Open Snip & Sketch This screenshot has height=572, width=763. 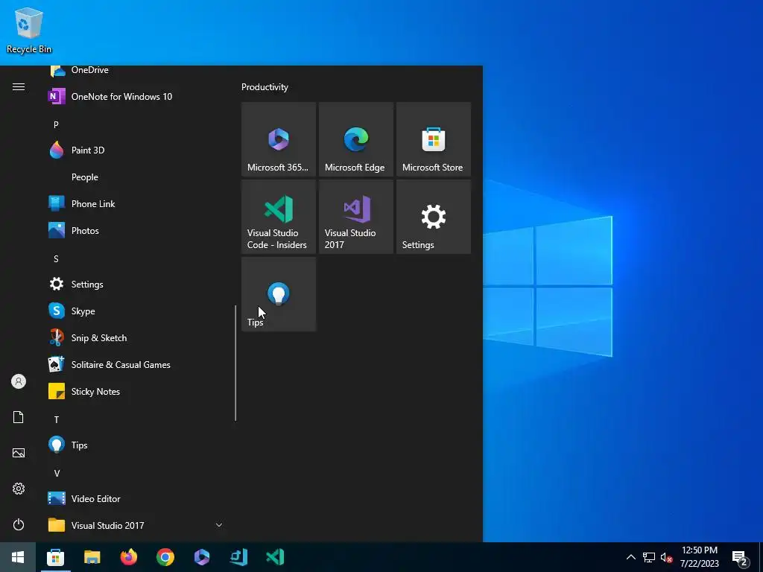tap(136, 337)
